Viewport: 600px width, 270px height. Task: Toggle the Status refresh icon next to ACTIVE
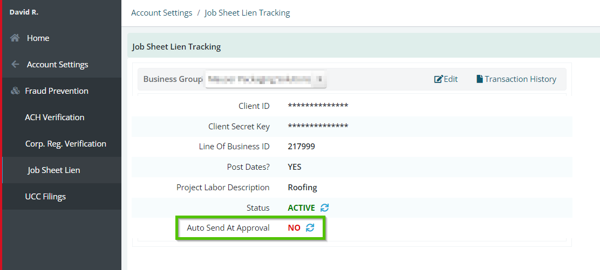pyautogui.click(x=324, y=207)
